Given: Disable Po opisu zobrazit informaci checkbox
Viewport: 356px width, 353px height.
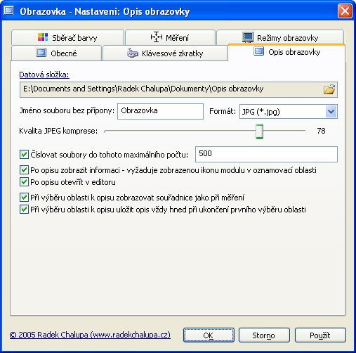Looking at the screenshot, I should coord(24,170).
